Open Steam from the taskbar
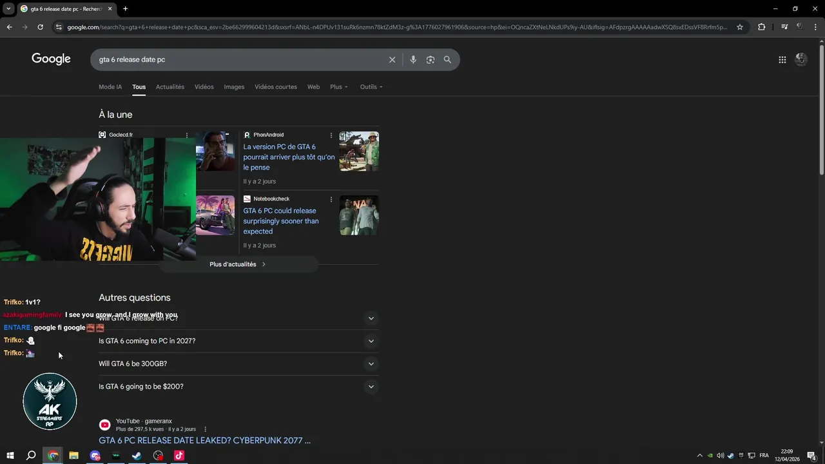This screenshot has width=825, height=464. tap(137, 456)
